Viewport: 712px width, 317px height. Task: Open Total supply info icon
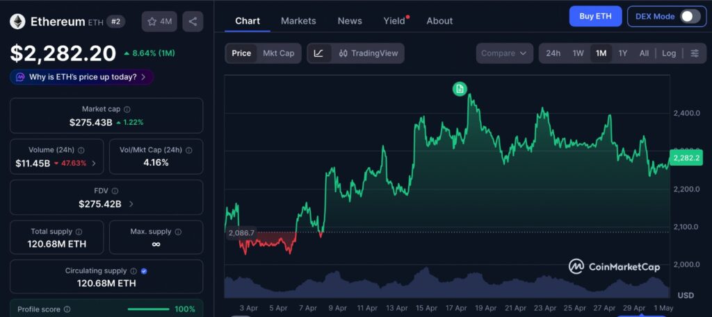pos(79,232)
